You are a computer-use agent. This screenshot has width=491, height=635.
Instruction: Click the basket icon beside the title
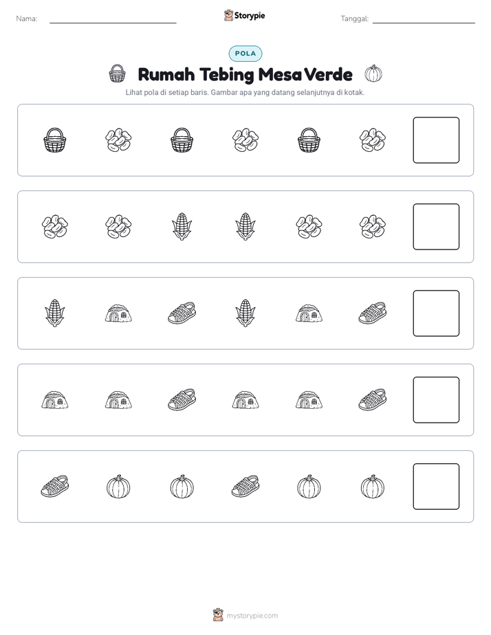117,74
